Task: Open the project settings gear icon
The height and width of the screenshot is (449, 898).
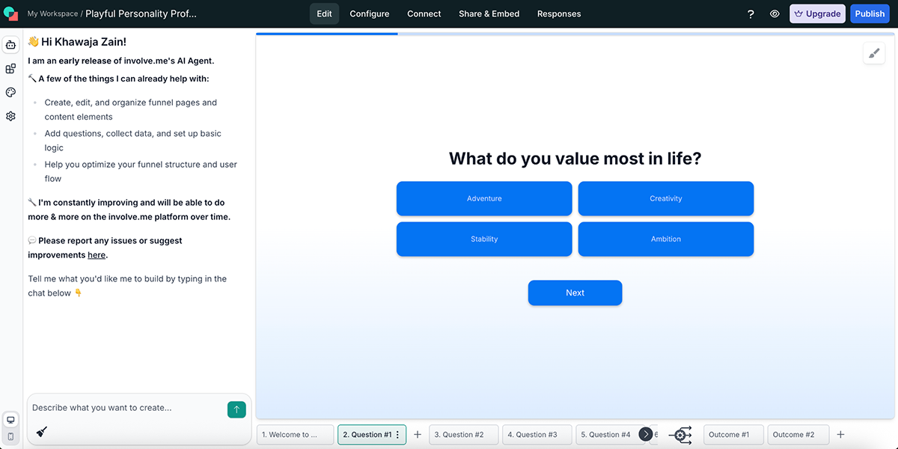Action: (x=10, y=116)
